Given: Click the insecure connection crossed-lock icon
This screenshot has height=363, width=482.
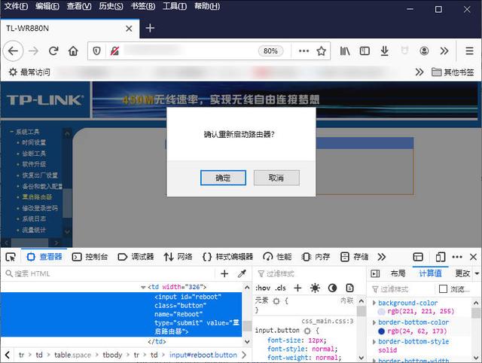Looking at the screenshot, I should (114, 51).
